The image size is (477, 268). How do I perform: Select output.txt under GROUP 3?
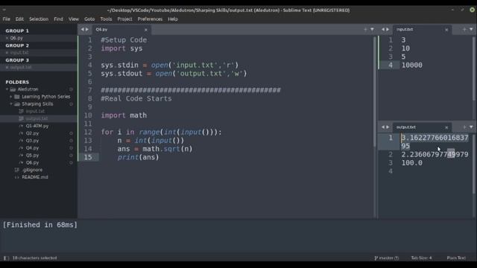coord(21,68)
